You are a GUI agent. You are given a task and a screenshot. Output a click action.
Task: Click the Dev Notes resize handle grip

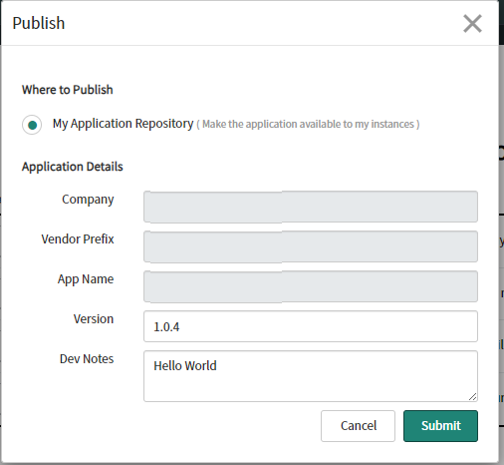tap(473, 396)
